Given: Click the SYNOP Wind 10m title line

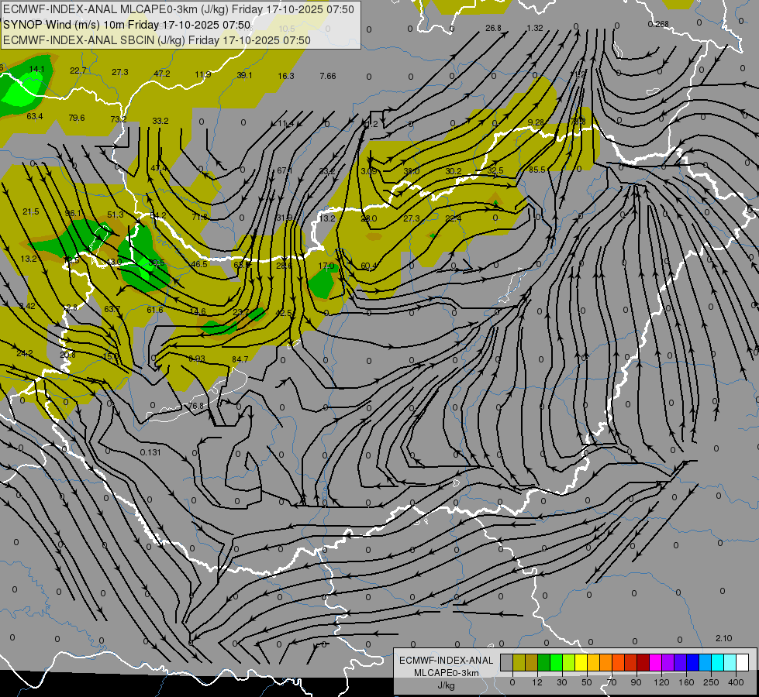Looking at the screenshot, I should pos(127,25).
